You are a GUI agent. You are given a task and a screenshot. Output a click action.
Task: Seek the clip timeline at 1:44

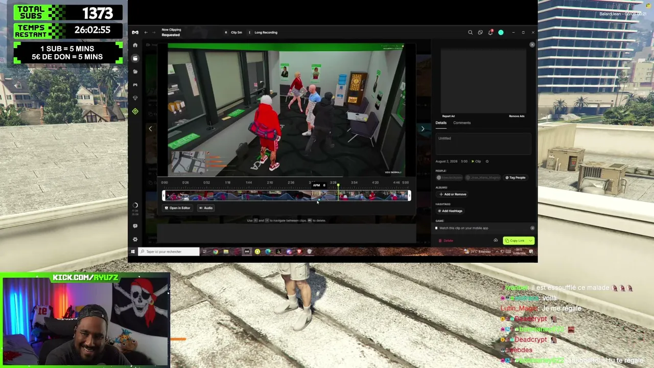(x=248, y=182)
